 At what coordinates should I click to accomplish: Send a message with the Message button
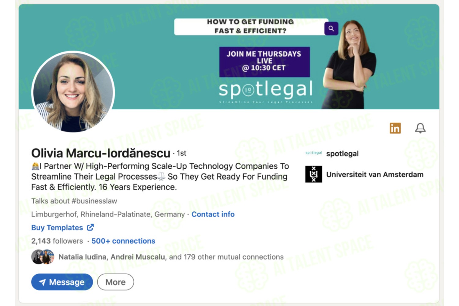click(62, 282)
